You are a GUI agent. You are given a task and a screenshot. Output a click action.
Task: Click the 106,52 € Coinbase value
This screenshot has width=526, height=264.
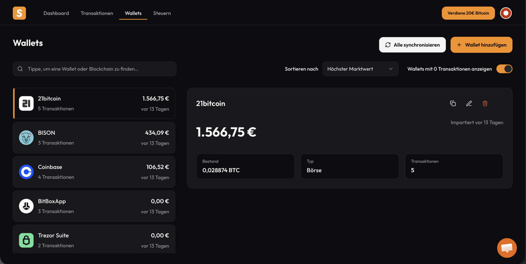click(158, 167)
